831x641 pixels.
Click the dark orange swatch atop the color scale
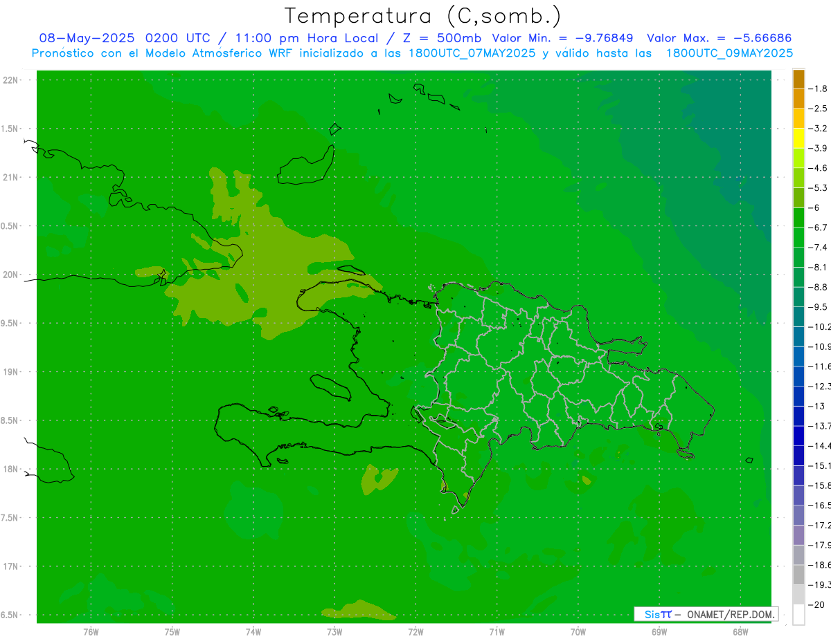pyautogui.click(x=798, y=79)
